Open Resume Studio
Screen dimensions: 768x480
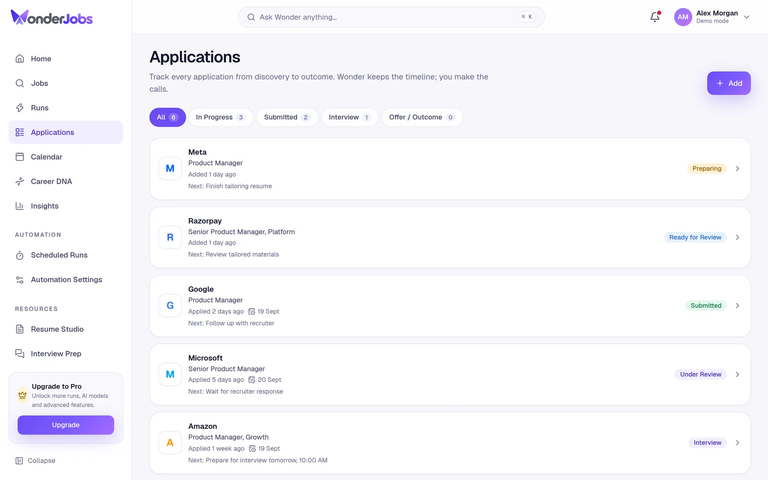tap(66, 329)
